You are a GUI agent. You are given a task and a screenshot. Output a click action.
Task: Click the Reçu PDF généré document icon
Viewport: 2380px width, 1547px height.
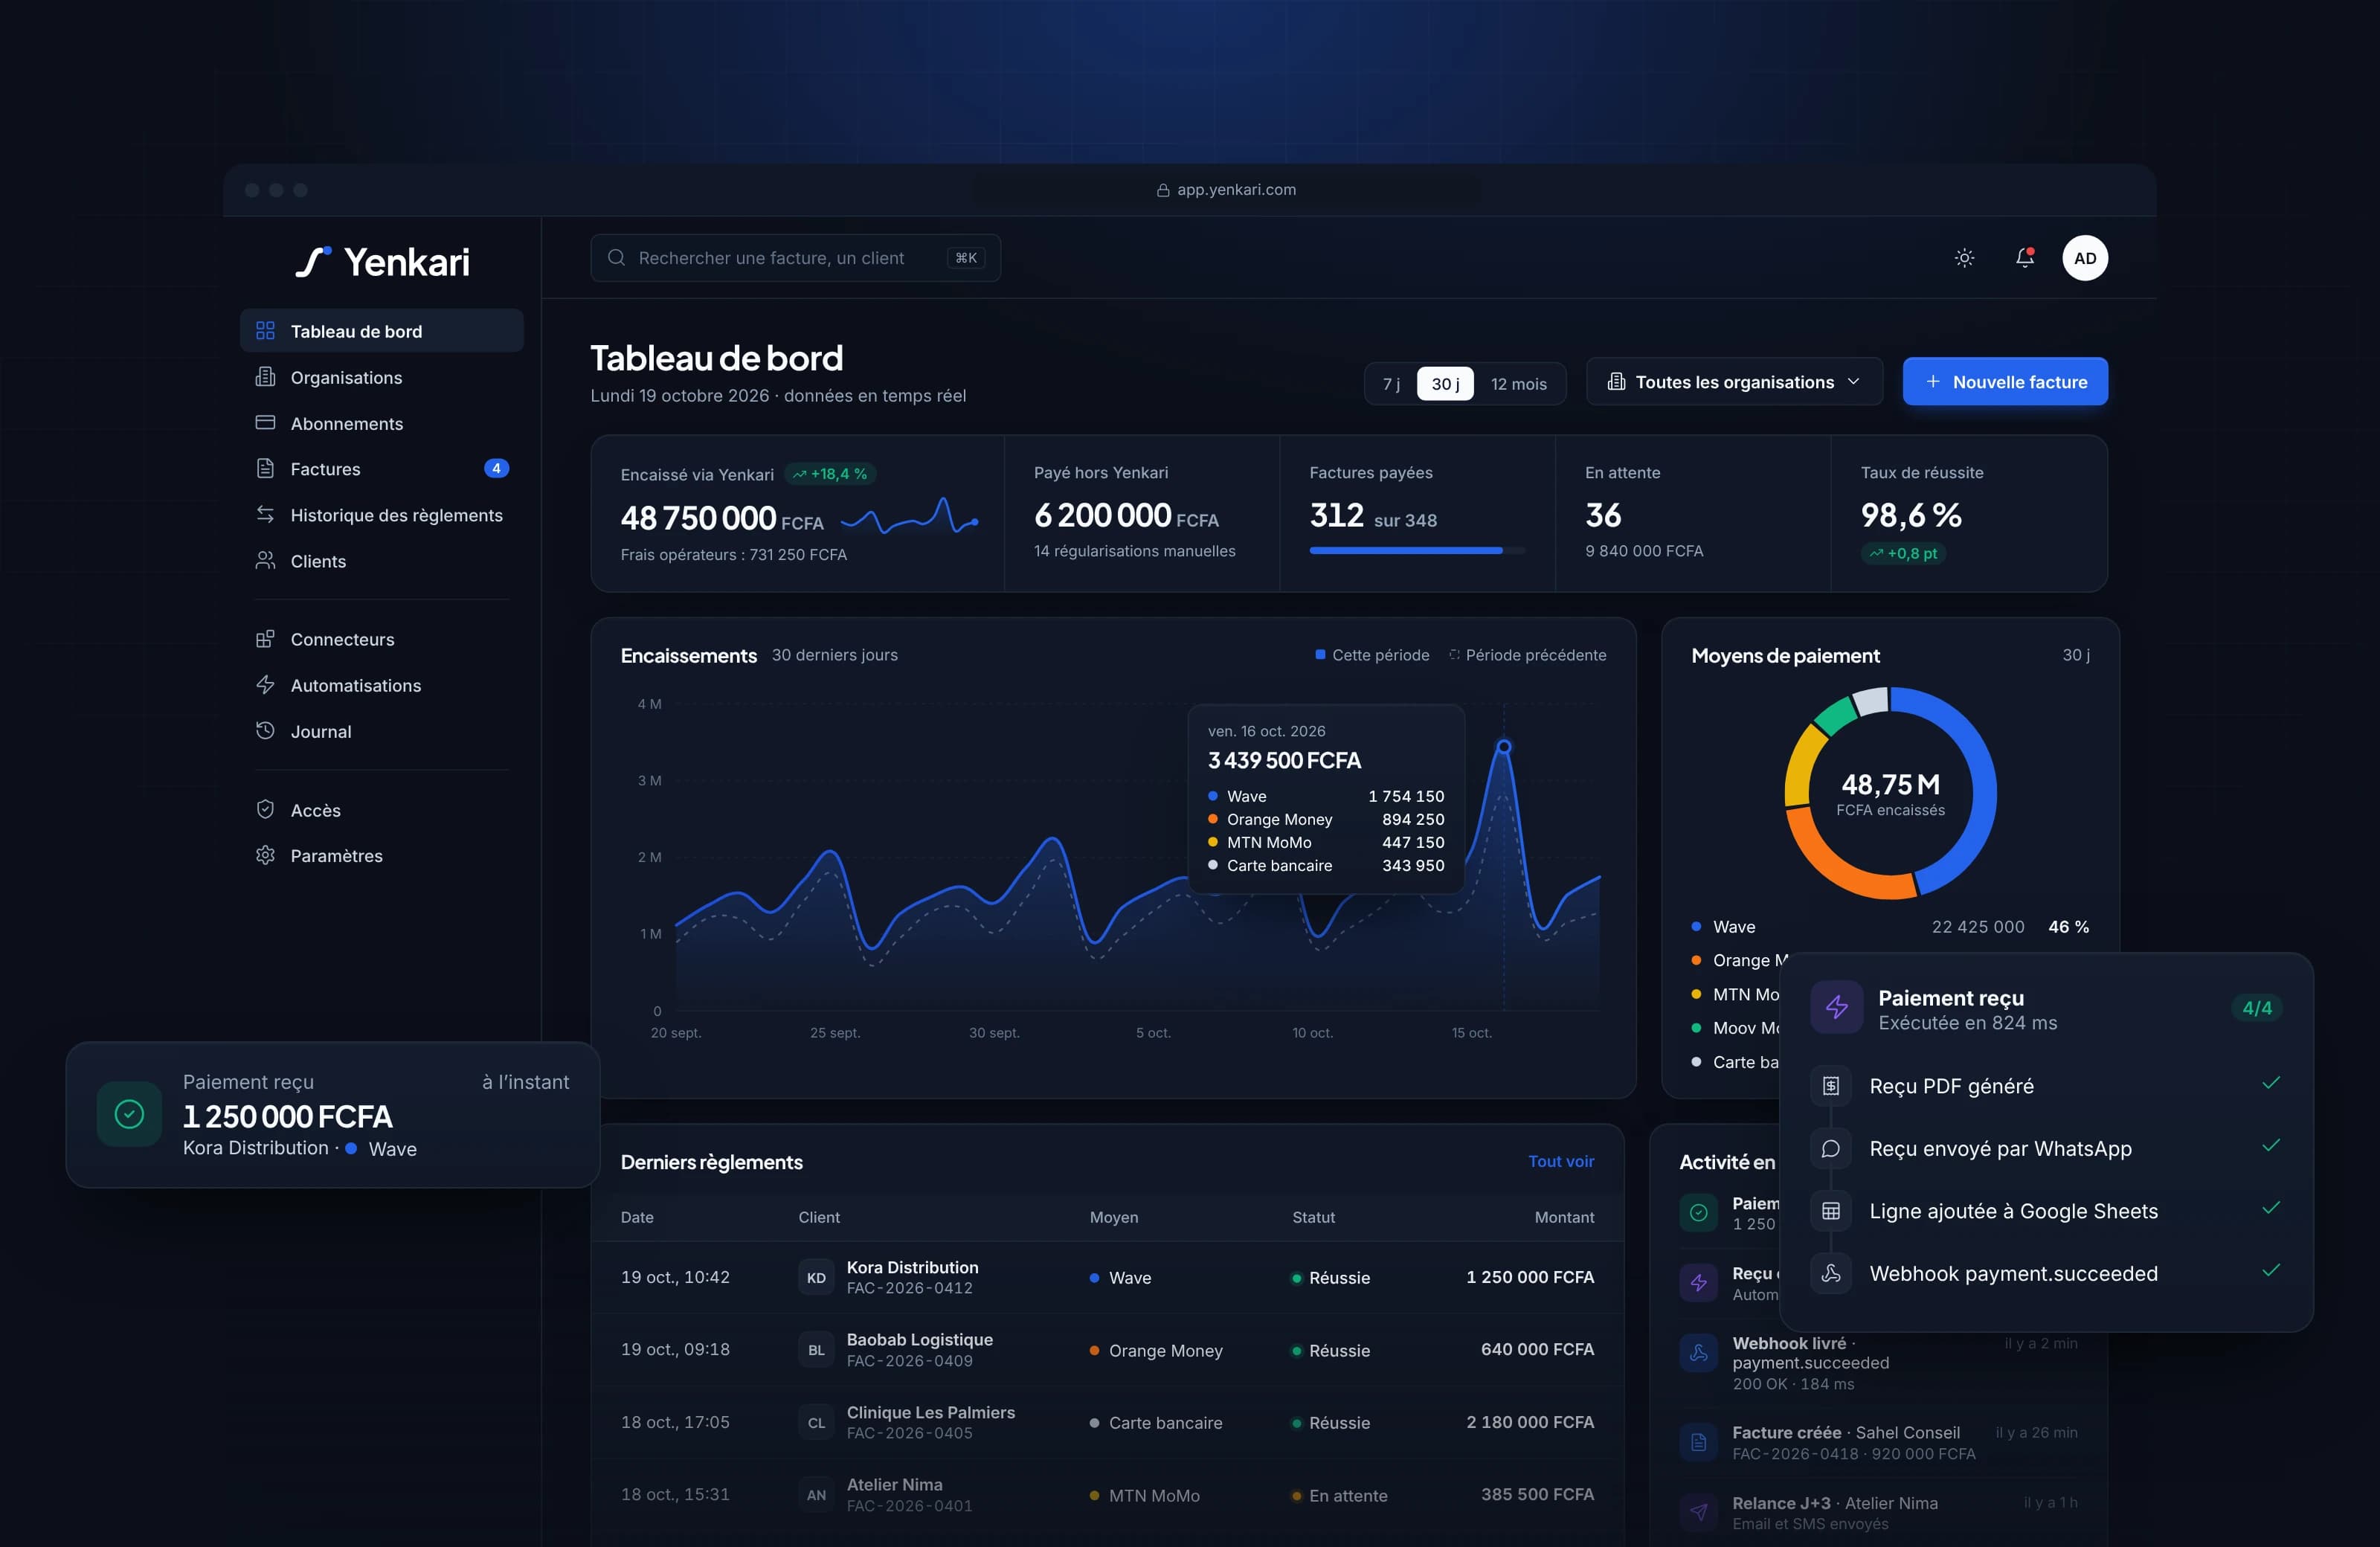1831,1086
